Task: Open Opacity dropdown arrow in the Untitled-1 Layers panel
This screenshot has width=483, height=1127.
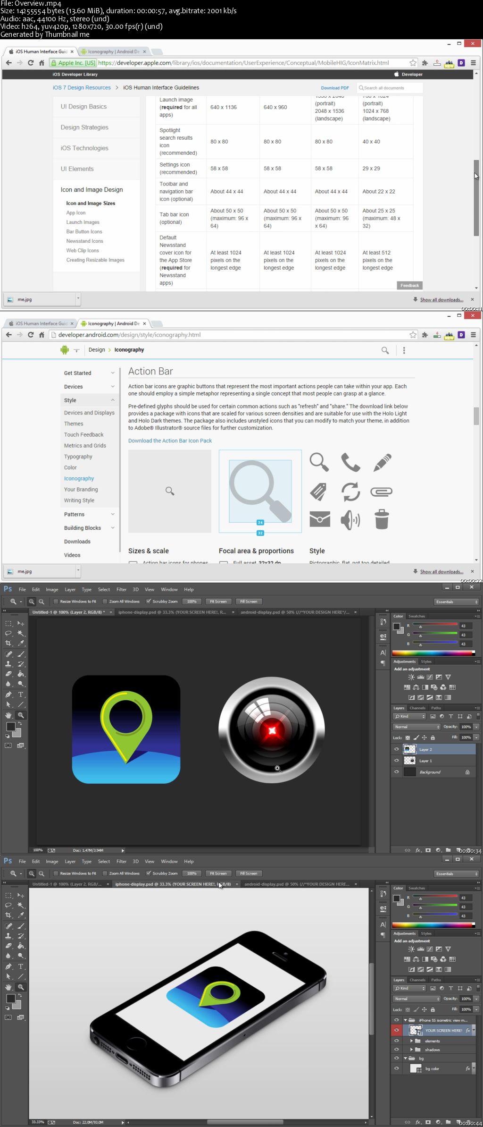Action: click(x=476, y=727)
